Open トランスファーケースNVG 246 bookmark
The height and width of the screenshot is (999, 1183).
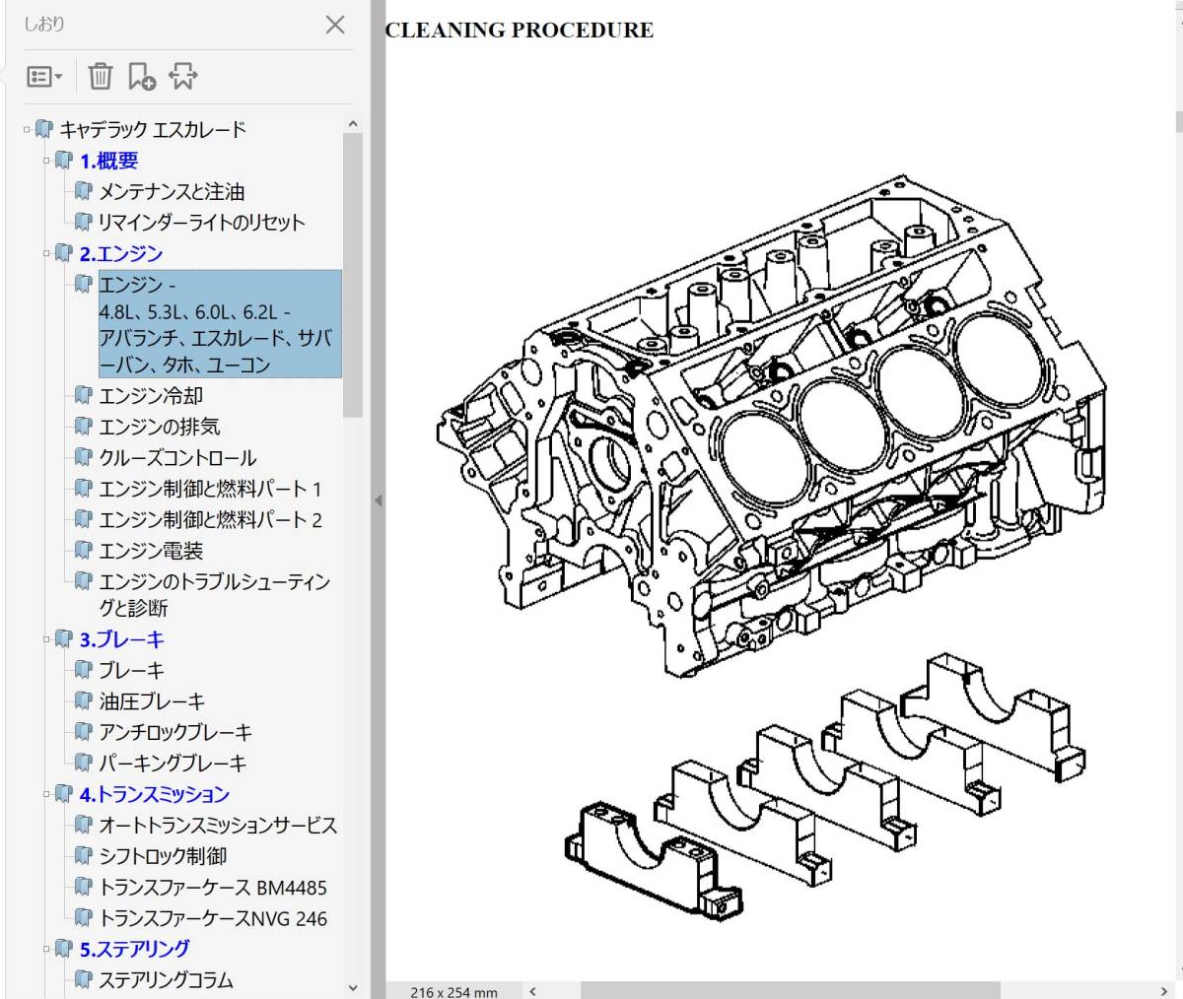coord(213,918)
